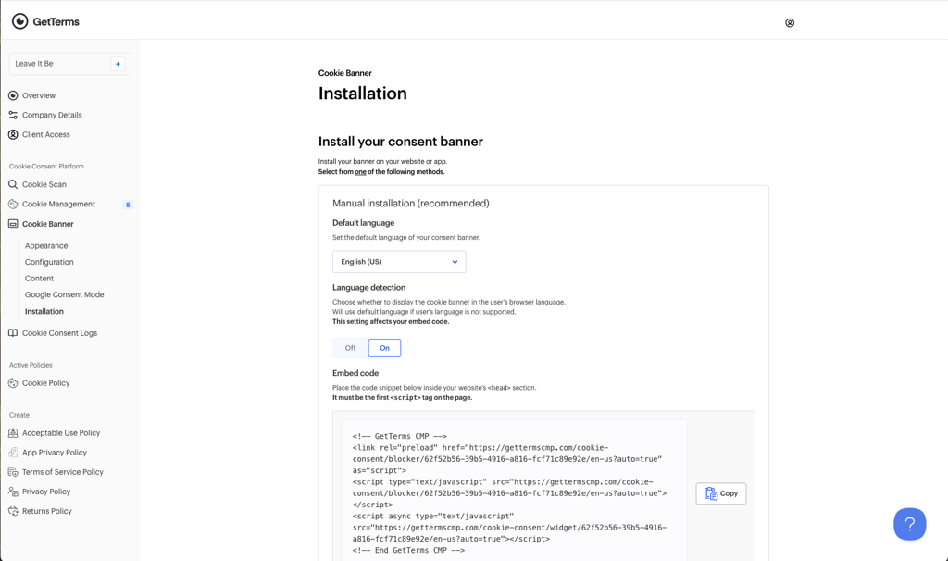The height and width of the screenshot is (561, 948).
Task: Turn language detection Off
Action: (350, 348)
